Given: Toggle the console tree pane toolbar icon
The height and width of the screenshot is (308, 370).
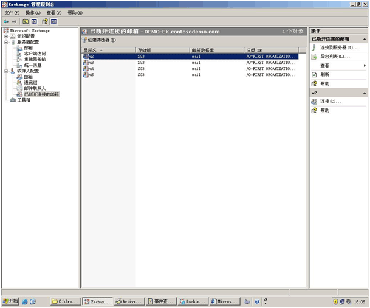Looking at the screenshot, I should click(34, 22).
